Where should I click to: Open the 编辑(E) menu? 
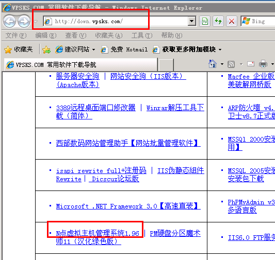(x=46, y=36)
